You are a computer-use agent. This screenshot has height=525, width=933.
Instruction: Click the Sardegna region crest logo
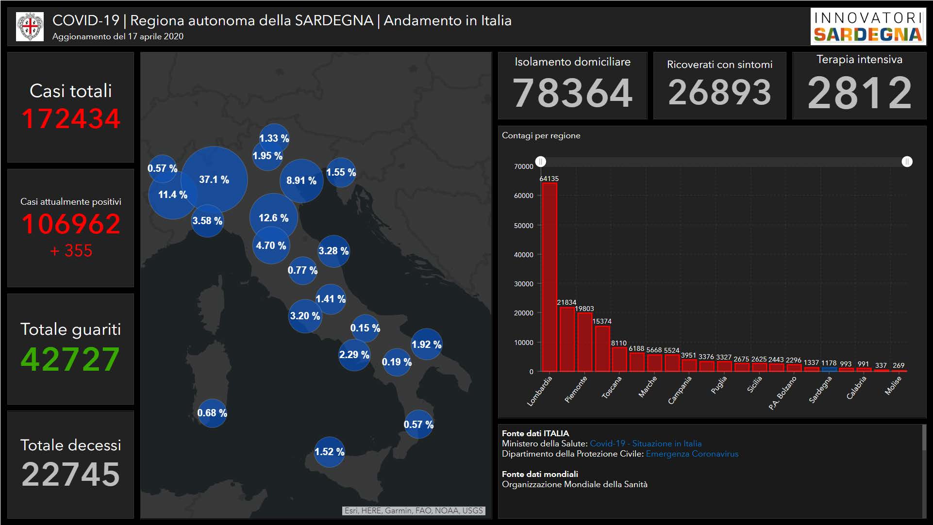[30, 27]
